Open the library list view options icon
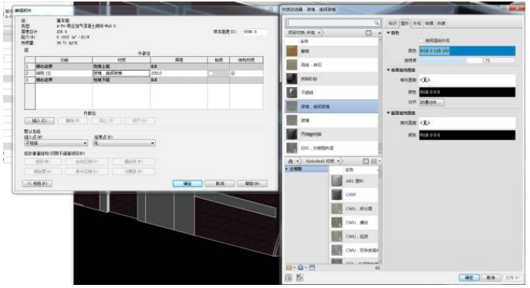Image resolution: width=530 pixels, height=288 pixels. click(374, 161)
